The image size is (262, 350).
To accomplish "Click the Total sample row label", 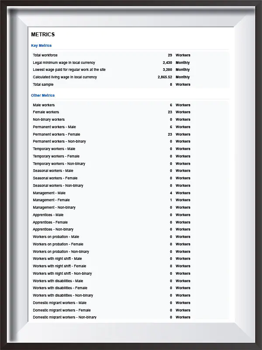I will [x=43, y=84].
